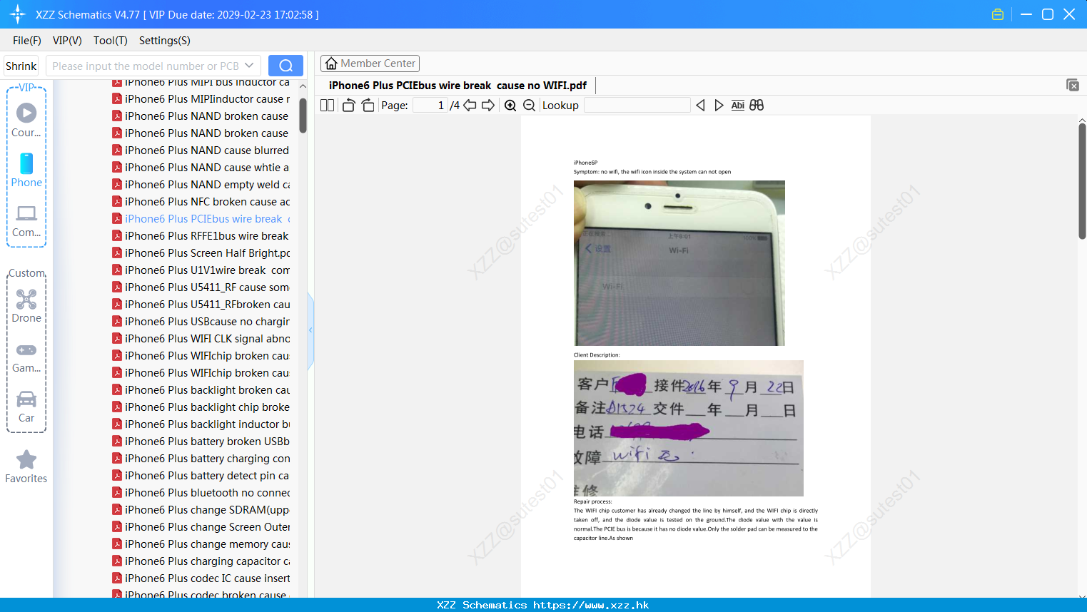Select the Game console category icon
This screenshot has width=1087, height=612.
(26, 357)
